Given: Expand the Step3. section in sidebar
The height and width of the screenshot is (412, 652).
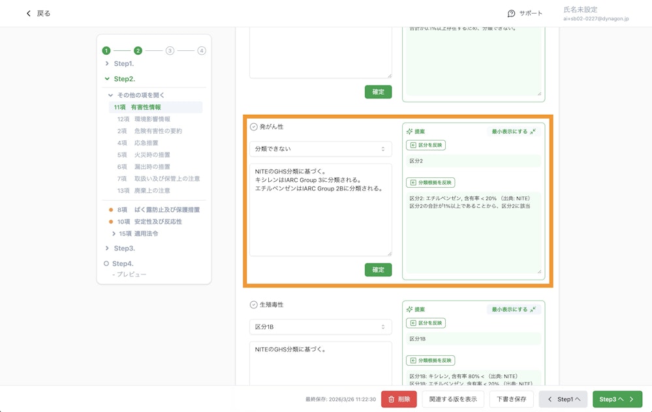Looking at the screenshot, I should click(124, 248).
